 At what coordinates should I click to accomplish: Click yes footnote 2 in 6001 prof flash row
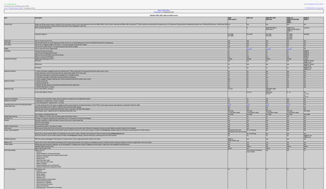coord(248,105)
